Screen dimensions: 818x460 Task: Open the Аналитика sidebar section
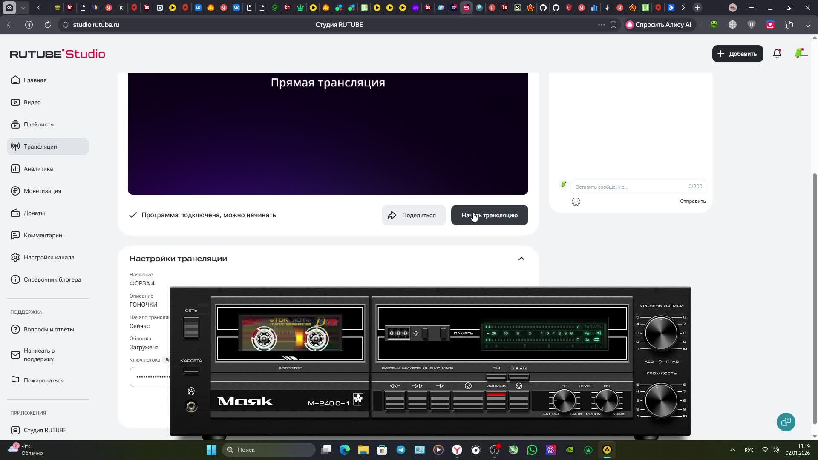[x=38, y=169]
